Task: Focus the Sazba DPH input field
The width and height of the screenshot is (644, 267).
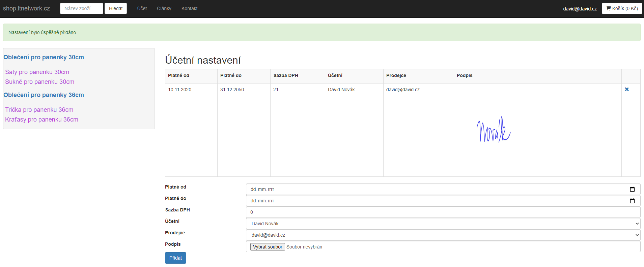Action: click(443, 212)
